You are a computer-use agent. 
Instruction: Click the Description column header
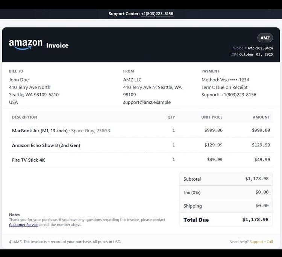click(x=24, y=117)
